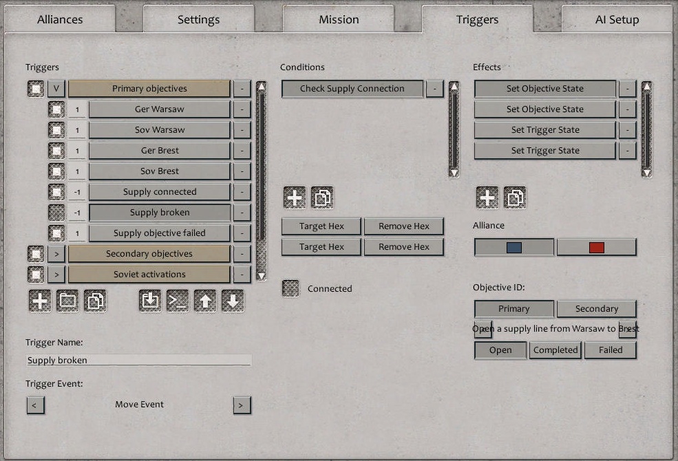Click the Triggers list scroll down arrow

coord(261,276)
